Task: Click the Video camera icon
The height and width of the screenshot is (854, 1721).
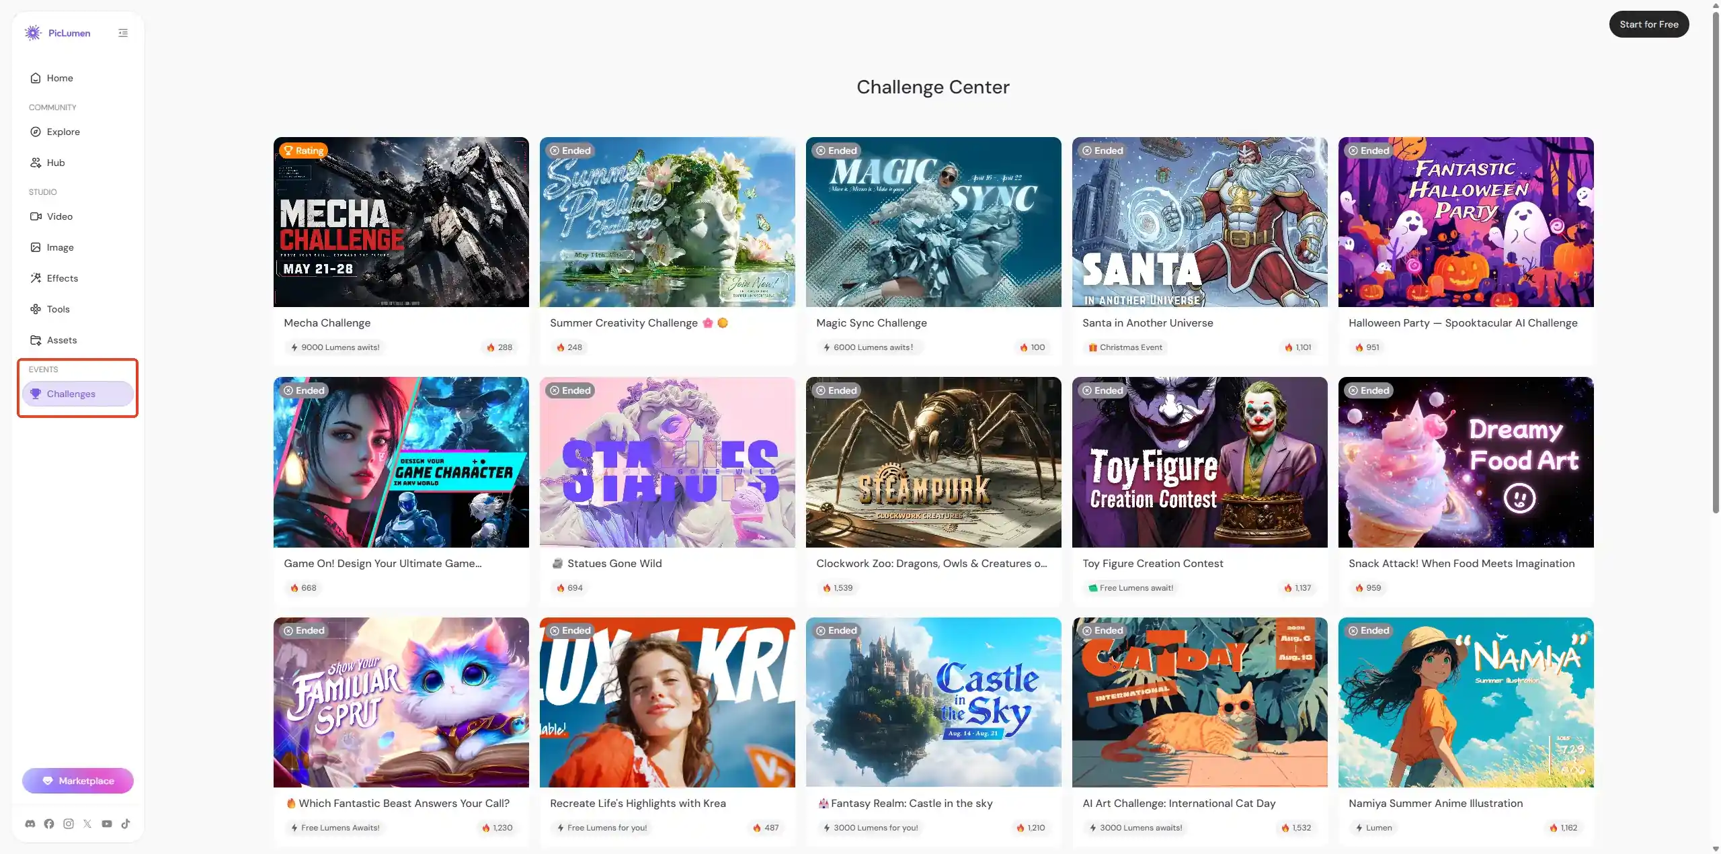Action: click(x=36, y=216)
